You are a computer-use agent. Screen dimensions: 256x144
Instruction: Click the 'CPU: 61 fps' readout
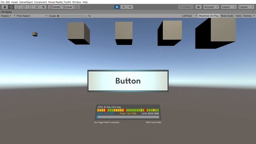(x=109, y=107)
